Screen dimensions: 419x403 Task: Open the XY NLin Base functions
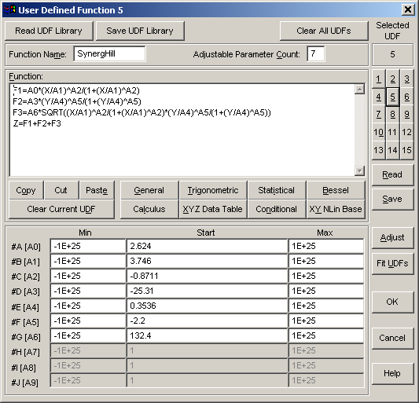click(x=336, y=209)
